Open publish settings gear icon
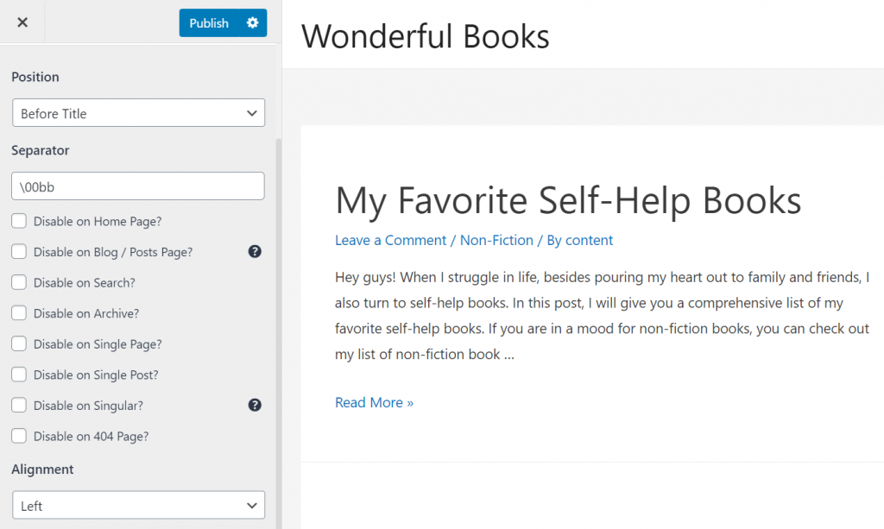Screen dimensions: 884x529 [x=252, y=22]
